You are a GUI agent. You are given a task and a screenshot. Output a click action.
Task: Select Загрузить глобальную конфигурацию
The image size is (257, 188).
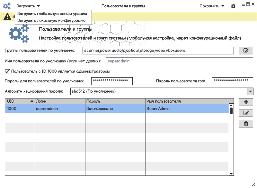pos(52,14)
